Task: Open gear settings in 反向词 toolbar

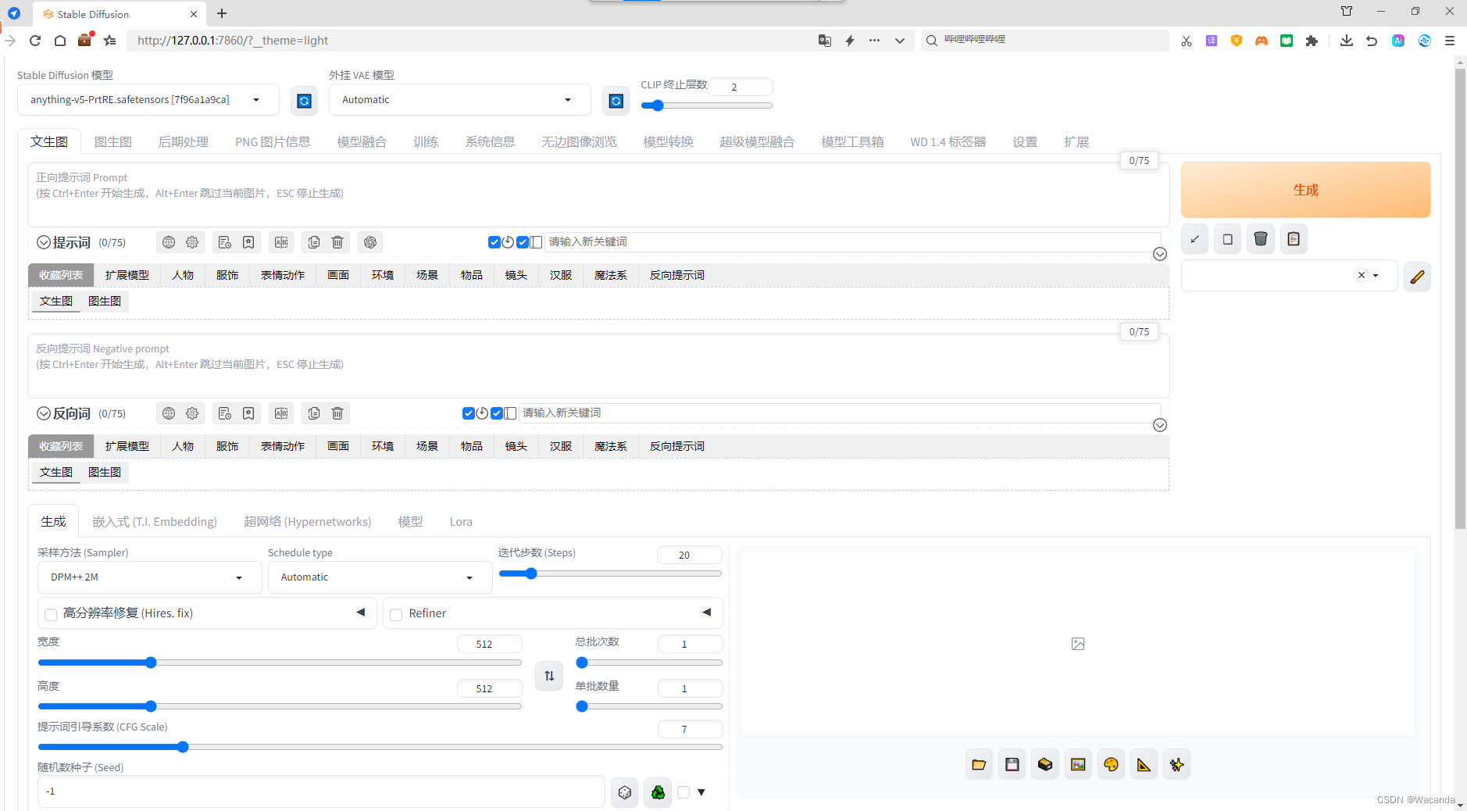Action: pos(192,413)
